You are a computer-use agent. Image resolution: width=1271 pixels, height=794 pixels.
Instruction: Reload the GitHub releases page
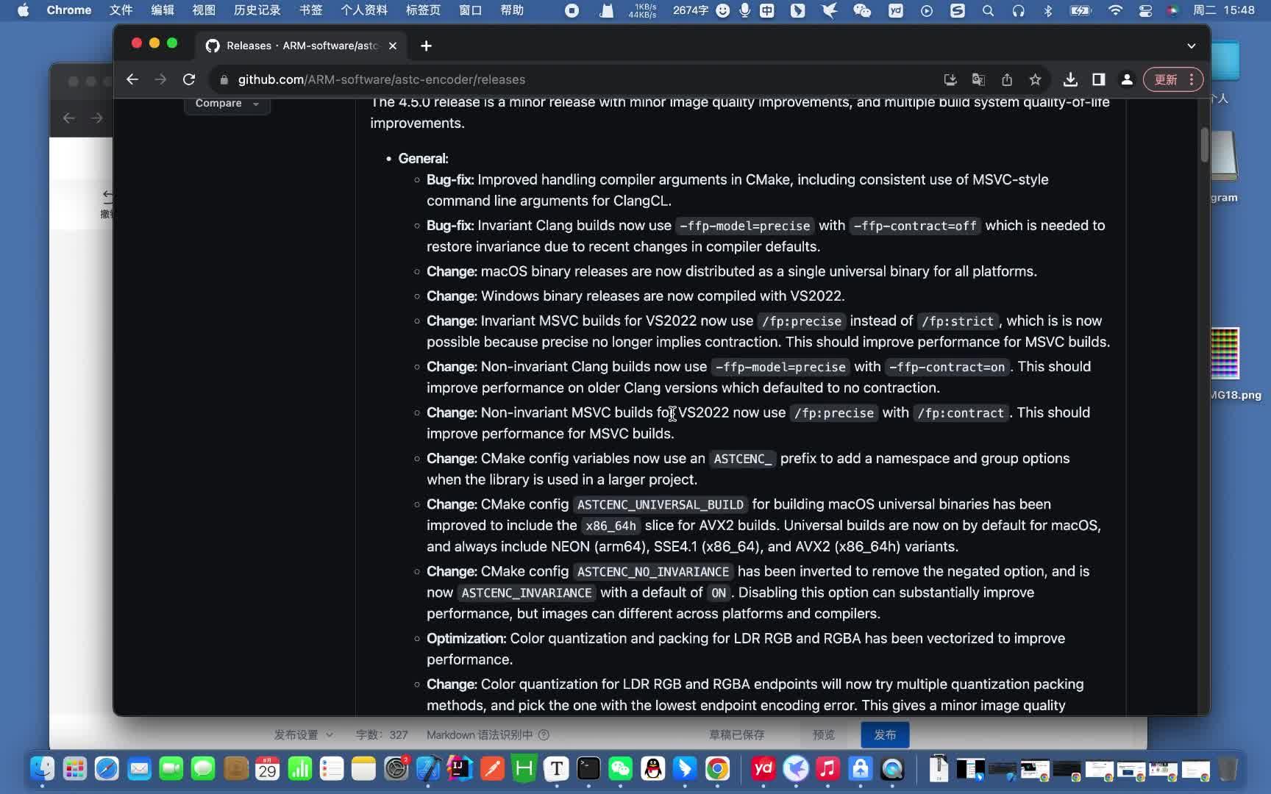189,79
